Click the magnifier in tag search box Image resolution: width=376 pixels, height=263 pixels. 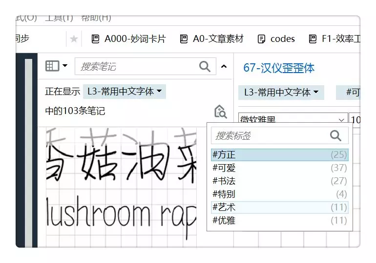point(335,135)
